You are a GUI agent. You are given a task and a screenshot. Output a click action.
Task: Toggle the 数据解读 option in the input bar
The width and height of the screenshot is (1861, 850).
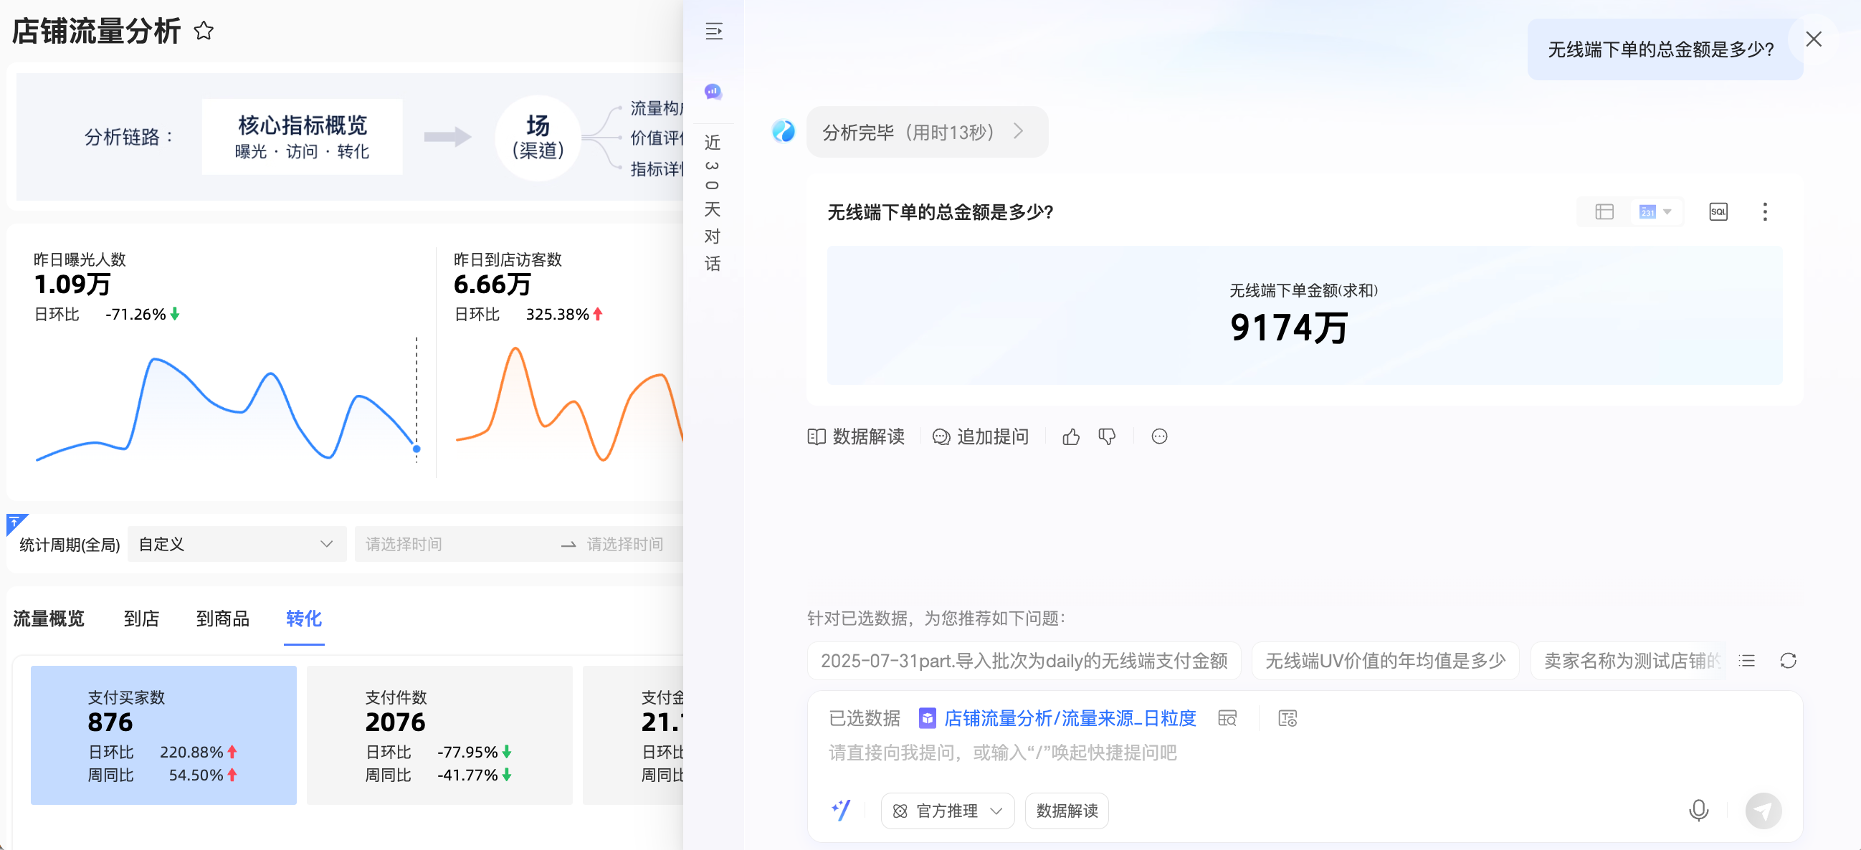pyautogui.click(x=1066, y=811)
